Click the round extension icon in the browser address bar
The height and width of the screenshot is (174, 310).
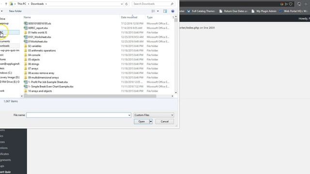click(x=282, y=4)
